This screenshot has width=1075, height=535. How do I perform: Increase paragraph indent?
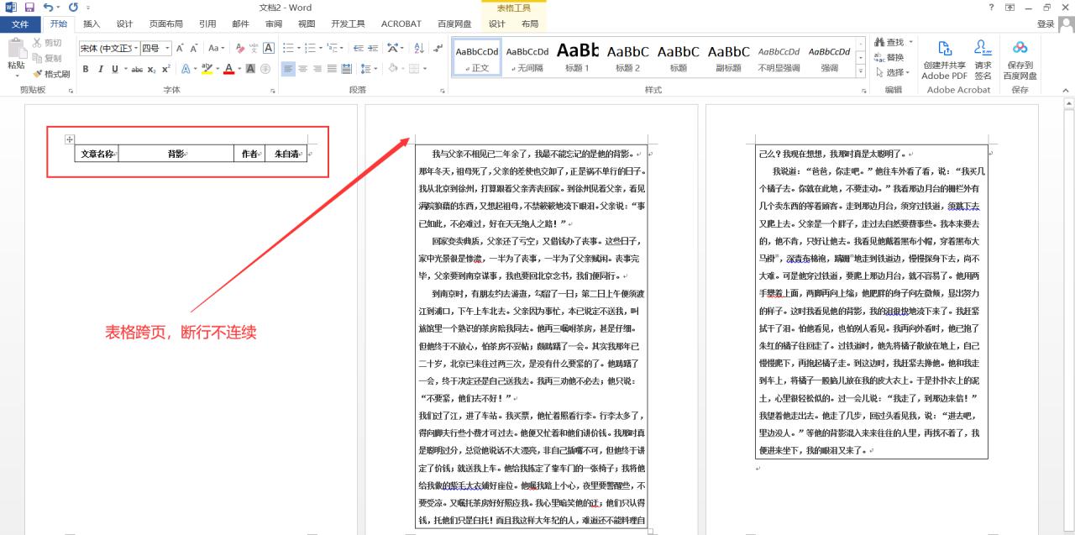pos(373,49)
